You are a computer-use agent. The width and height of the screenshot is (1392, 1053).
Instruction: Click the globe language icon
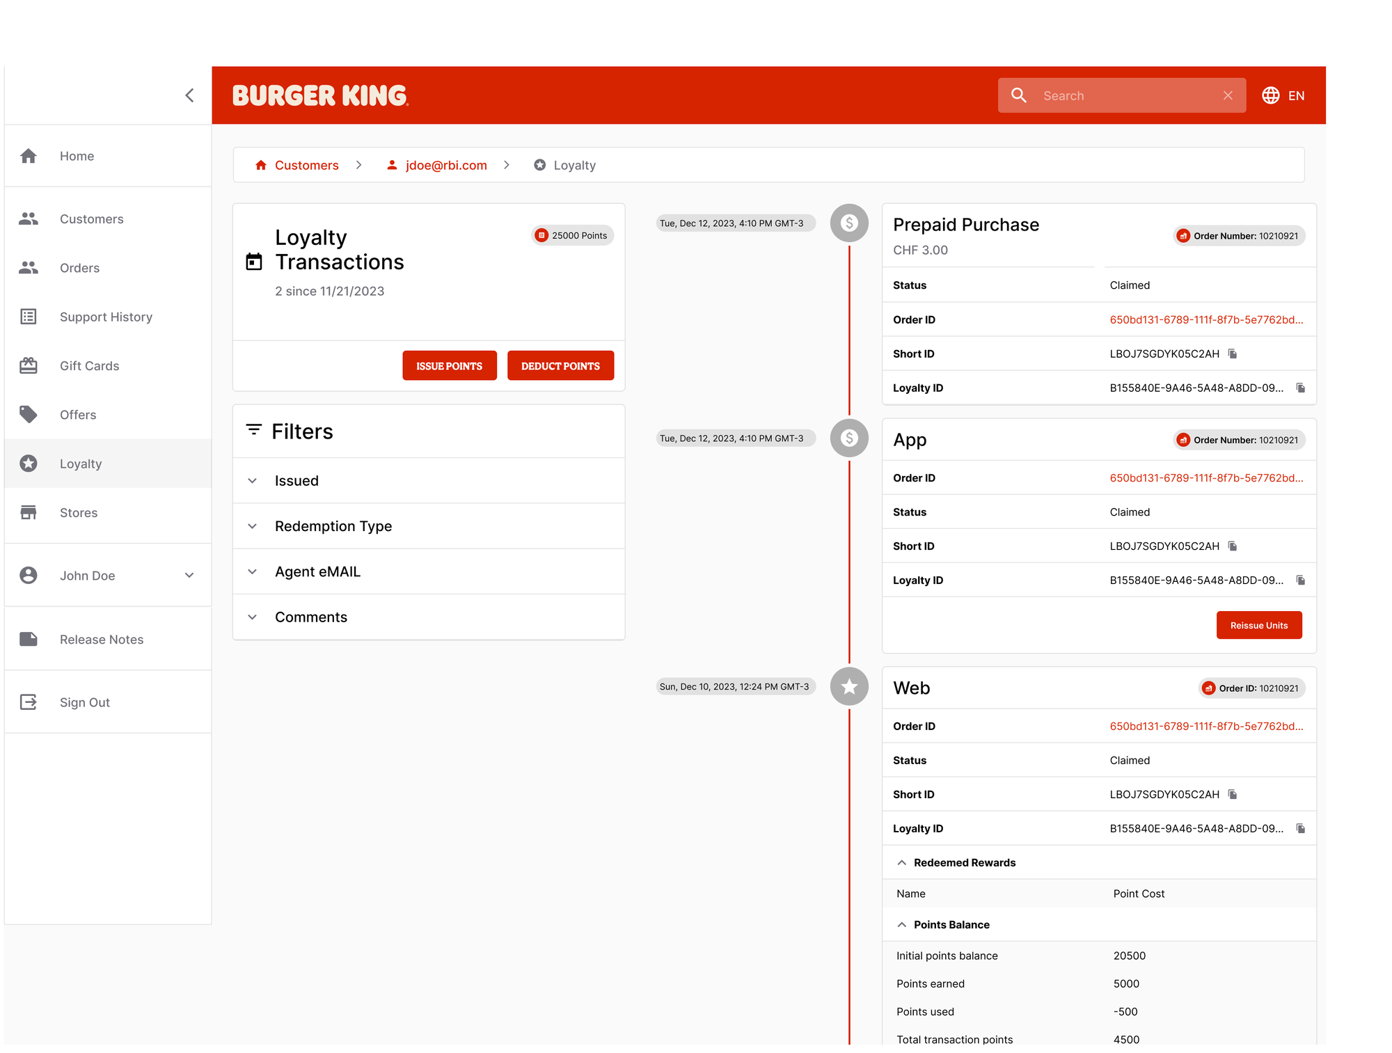pos(1271,95)
